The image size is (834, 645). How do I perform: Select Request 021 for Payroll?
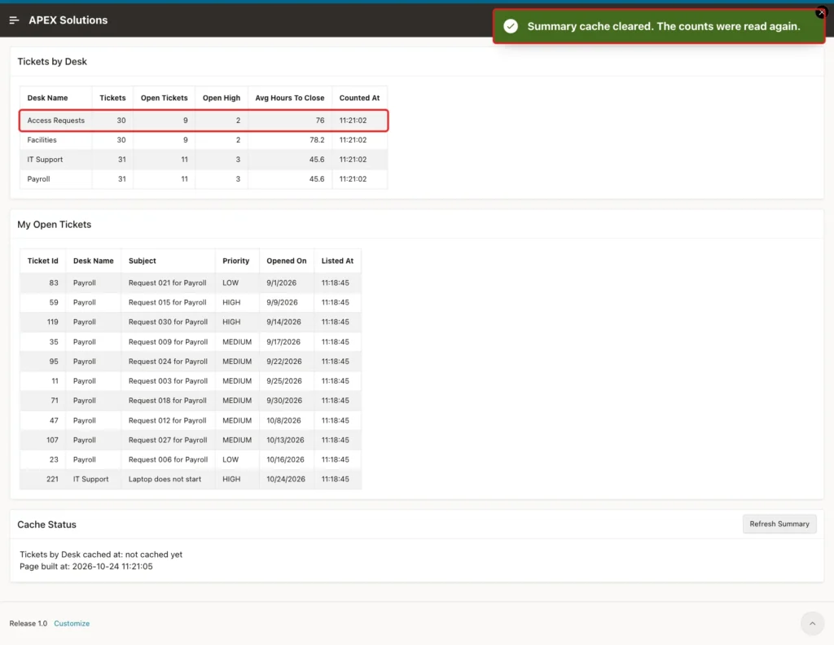(x=168, y=283)
